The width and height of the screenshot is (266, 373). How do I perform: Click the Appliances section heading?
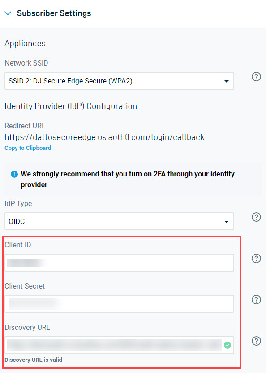pos(25,44)
